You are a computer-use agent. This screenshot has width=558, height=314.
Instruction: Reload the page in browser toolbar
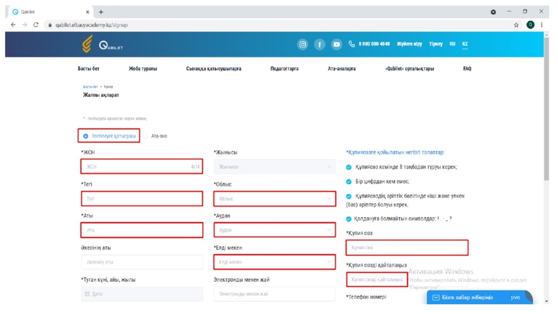[x=36, y=25]
